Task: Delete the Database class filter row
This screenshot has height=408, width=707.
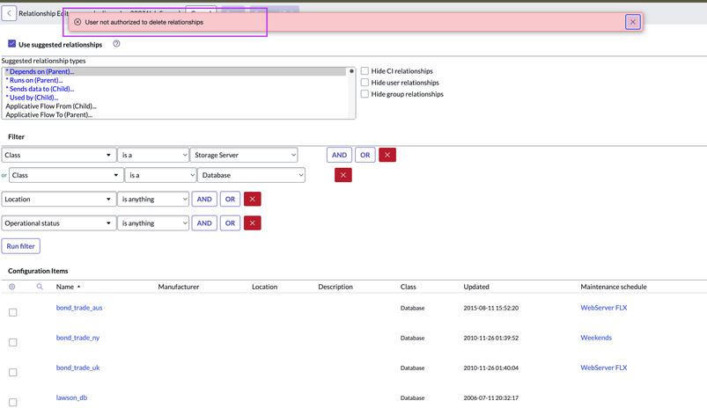Action: click(x=343, y=175)
